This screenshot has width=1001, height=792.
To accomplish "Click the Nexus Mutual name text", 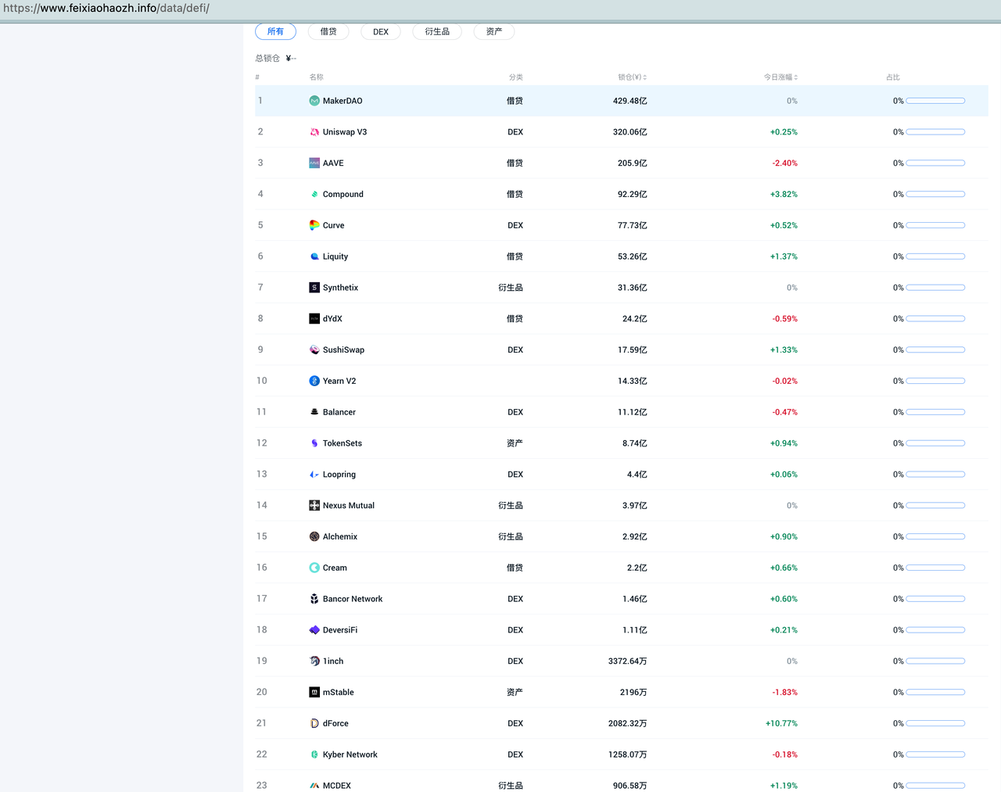I will tap(348, 506).
